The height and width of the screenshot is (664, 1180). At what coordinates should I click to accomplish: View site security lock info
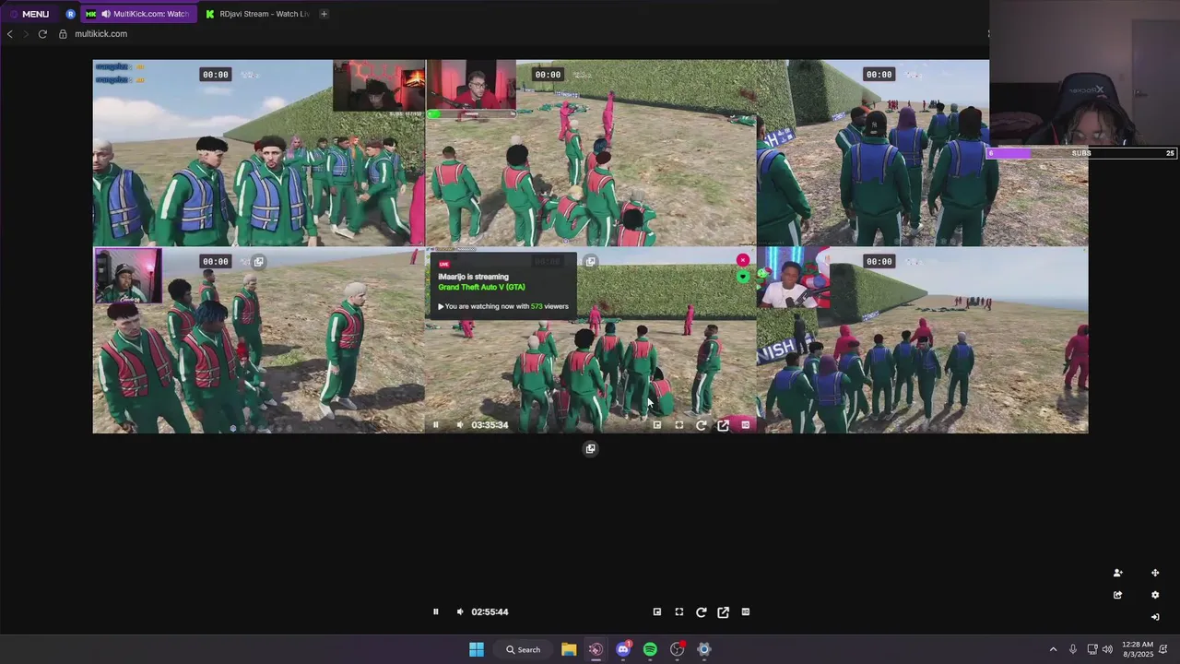click(x=63, y=34)
